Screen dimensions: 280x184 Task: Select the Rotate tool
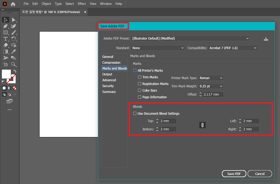pos(14,39)
